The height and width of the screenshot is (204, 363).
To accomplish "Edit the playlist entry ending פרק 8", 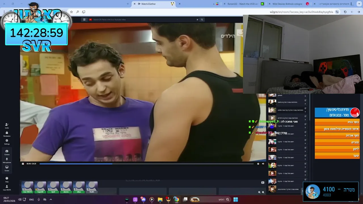I will click(305, 179).
